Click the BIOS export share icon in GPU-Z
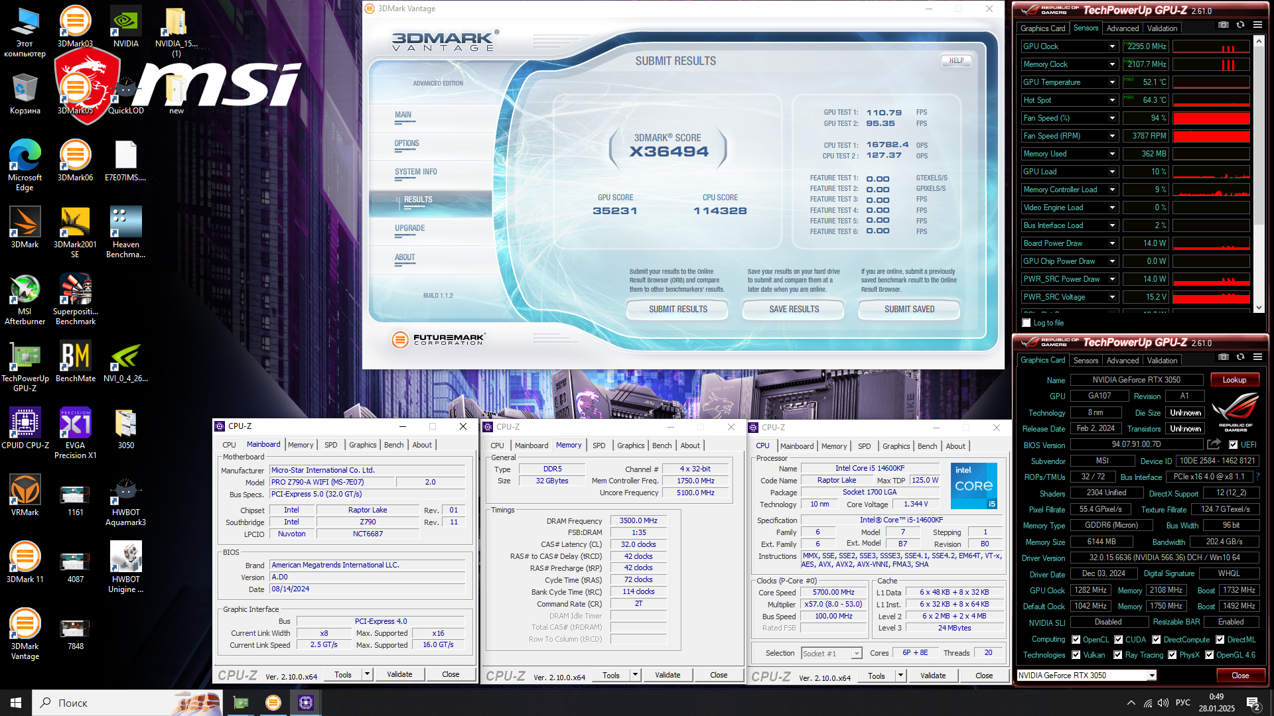Image resolution: width=1274 pixels, height=716 pixels. 1214,444
